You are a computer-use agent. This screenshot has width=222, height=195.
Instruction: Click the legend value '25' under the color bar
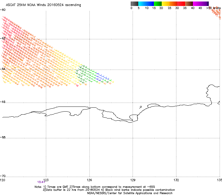click(169, 8)
